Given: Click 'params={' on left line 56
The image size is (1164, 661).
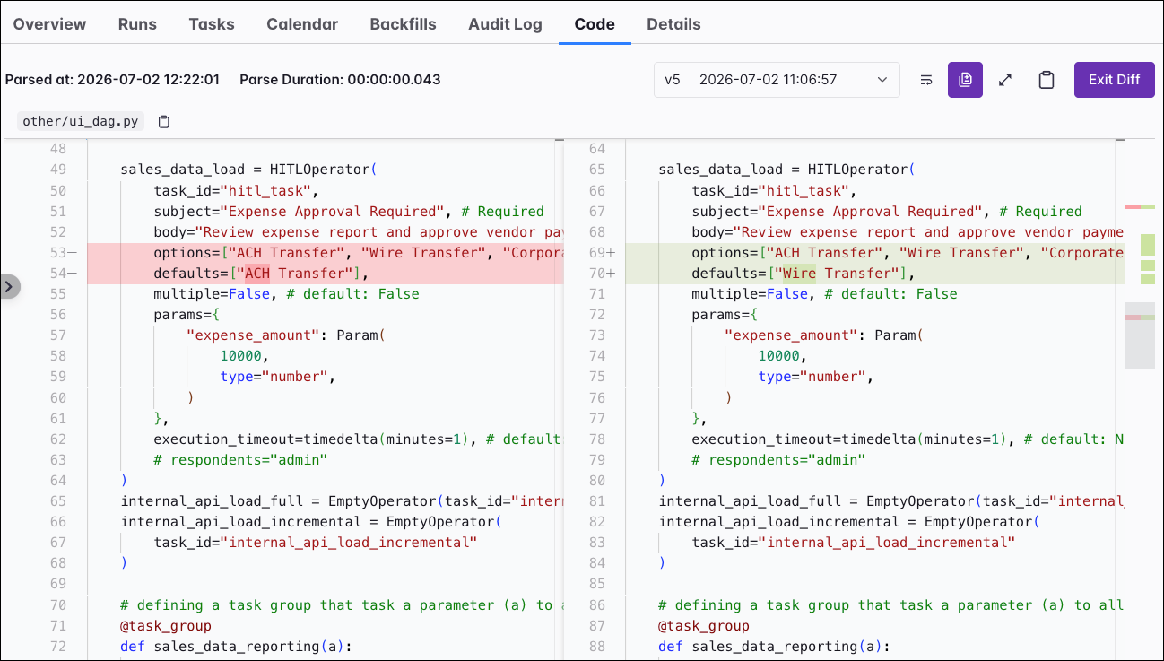Looking at the screenshot, I should [187, 315].
